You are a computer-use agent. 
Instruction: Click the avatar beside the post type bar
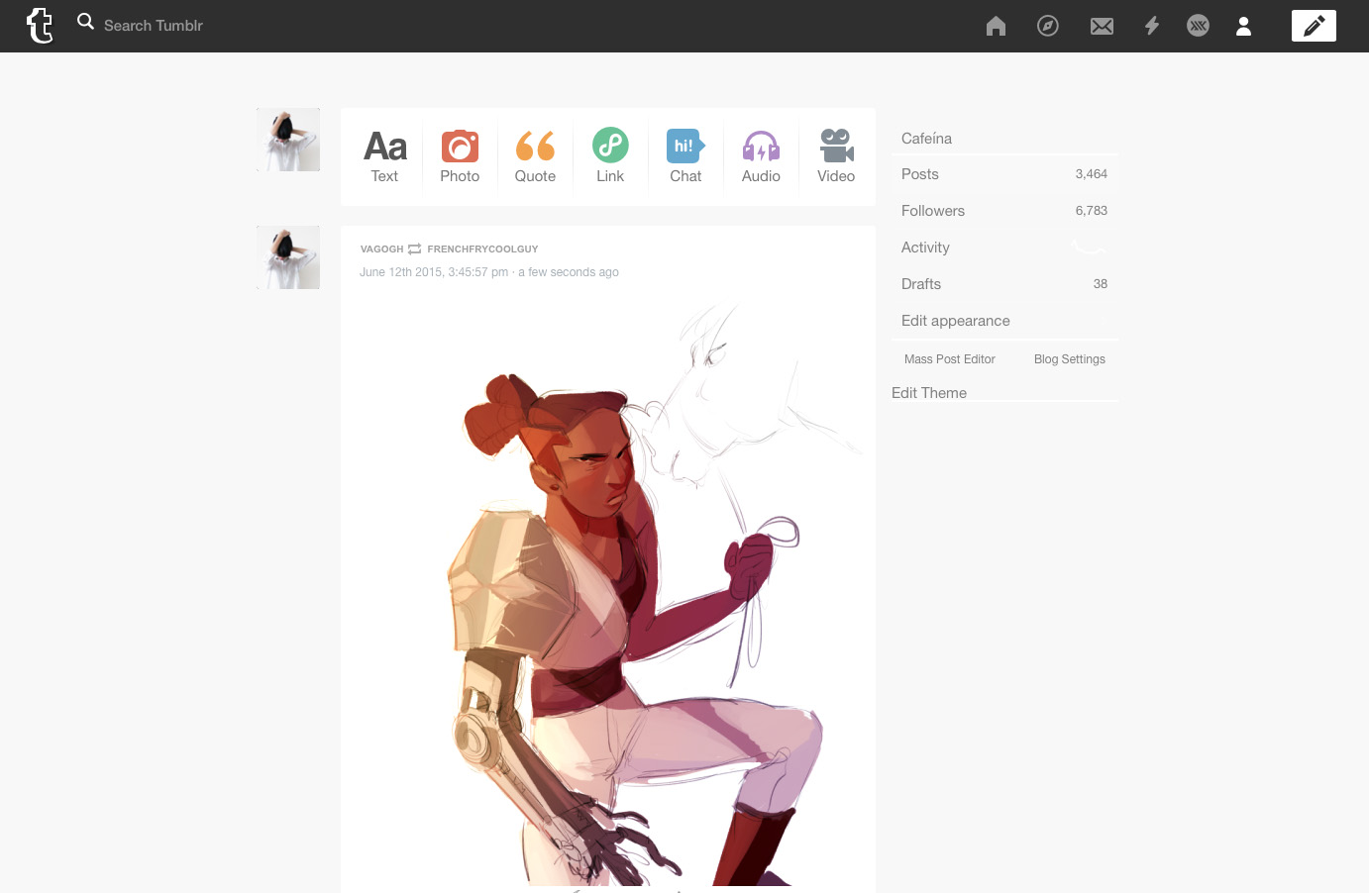tap(288, 140)
